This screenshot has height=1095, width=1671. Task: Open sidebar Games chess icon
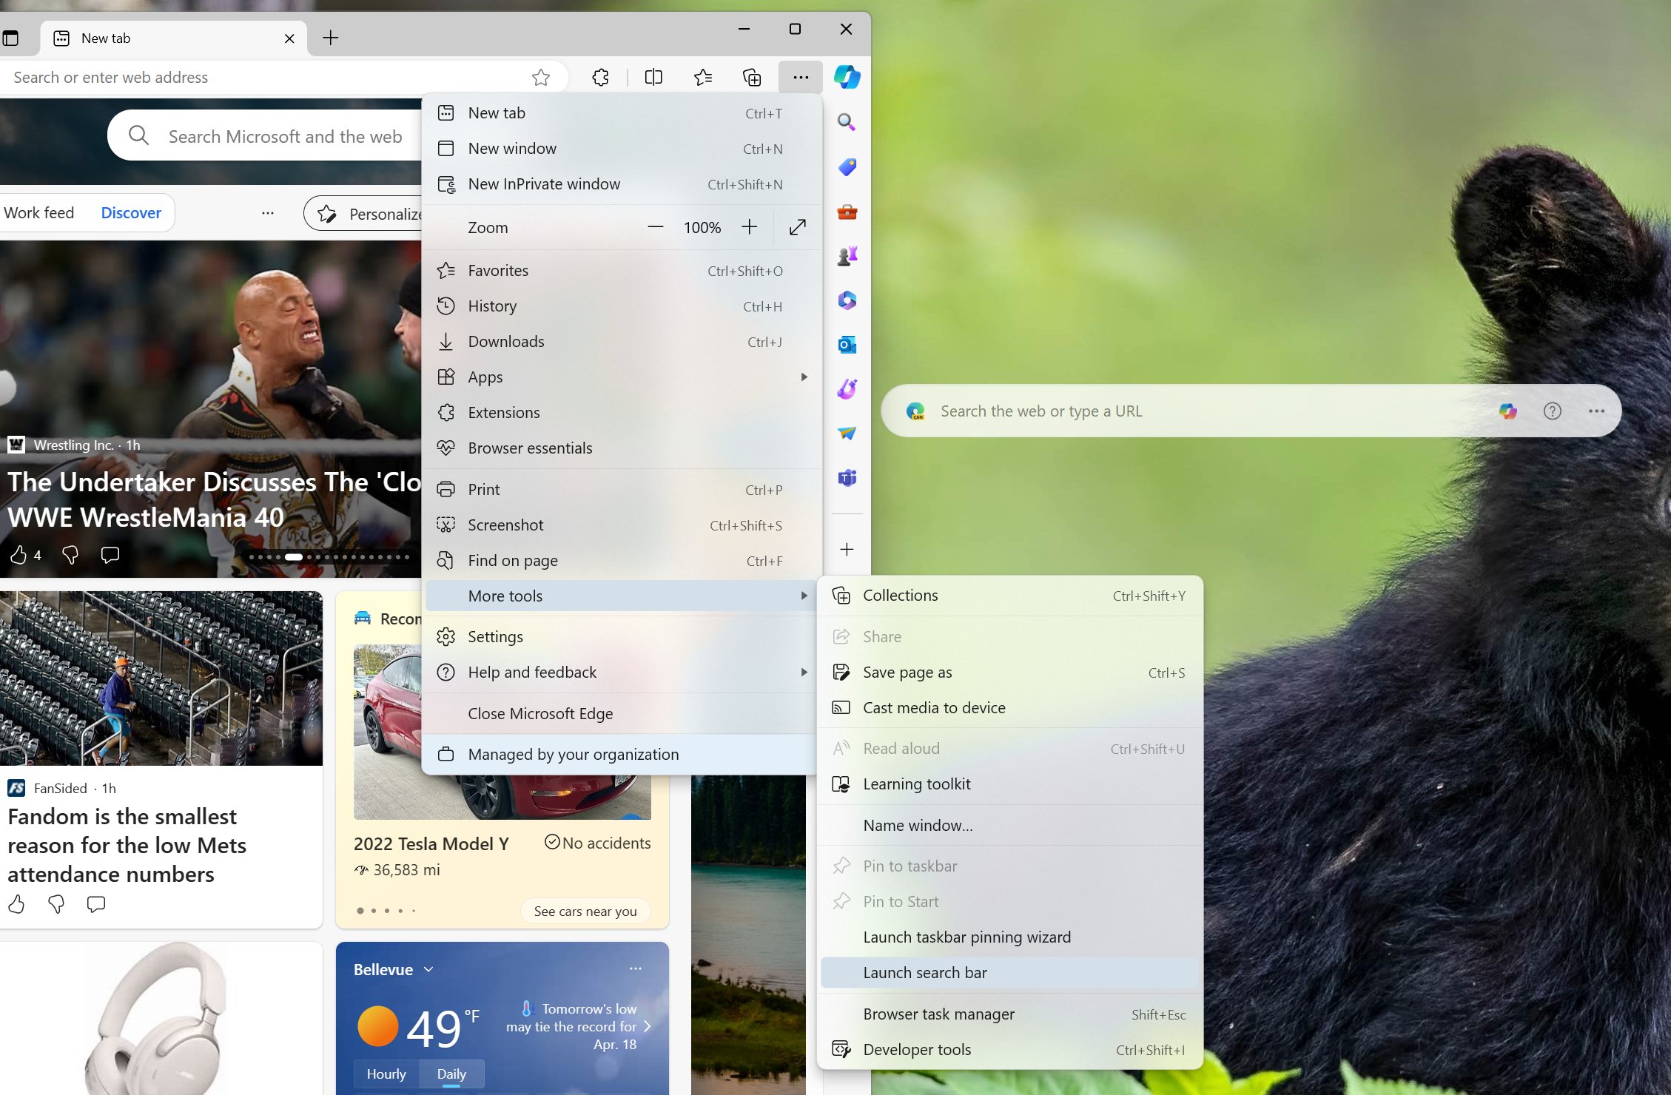click(847, 256)
